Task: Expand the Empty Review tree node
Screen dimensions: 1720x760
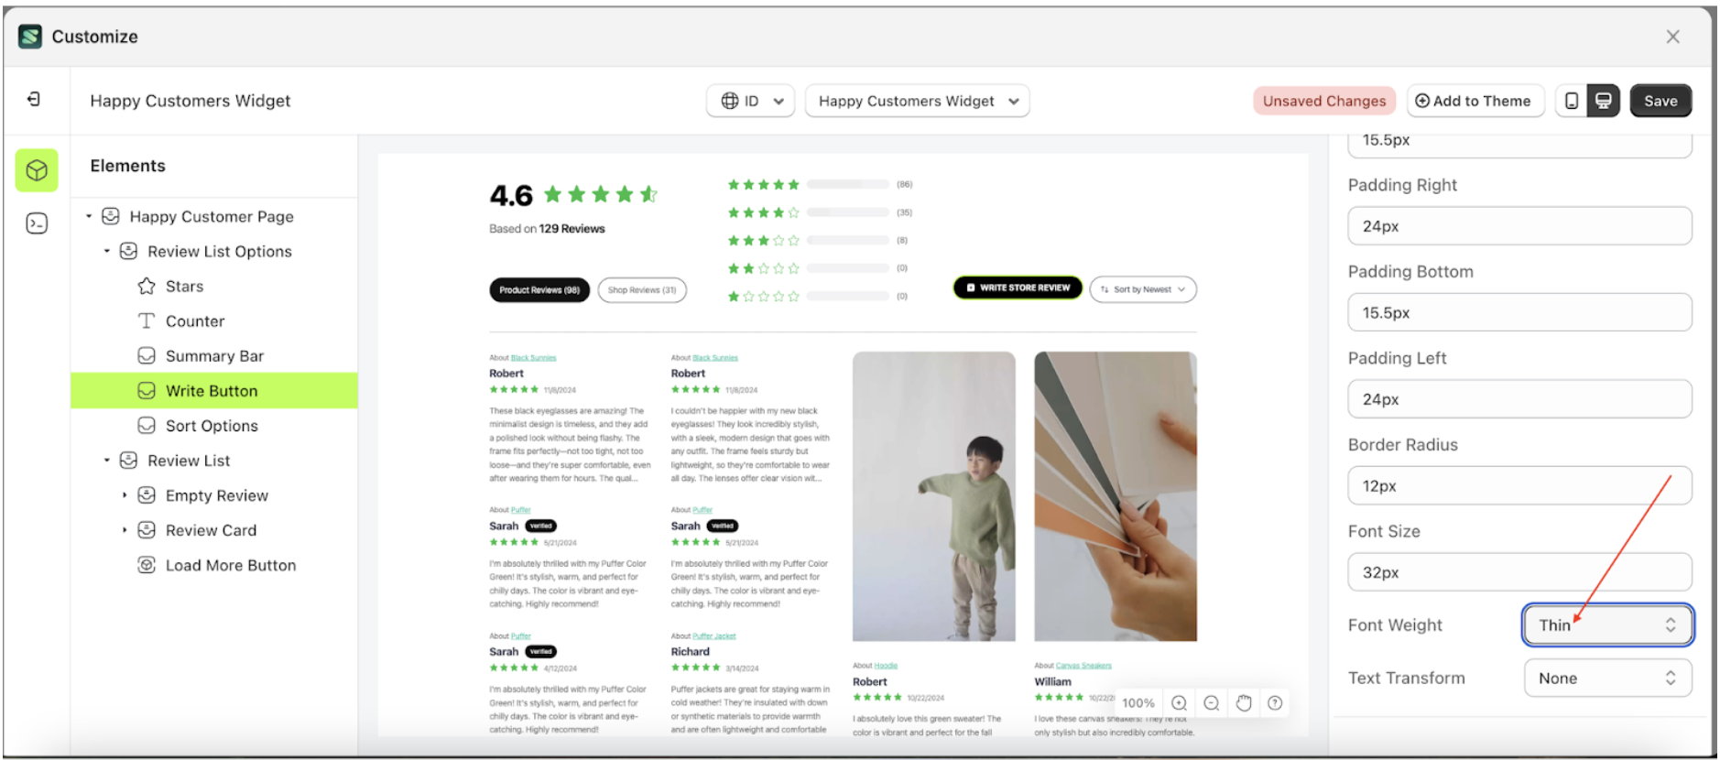Action: 125,495
